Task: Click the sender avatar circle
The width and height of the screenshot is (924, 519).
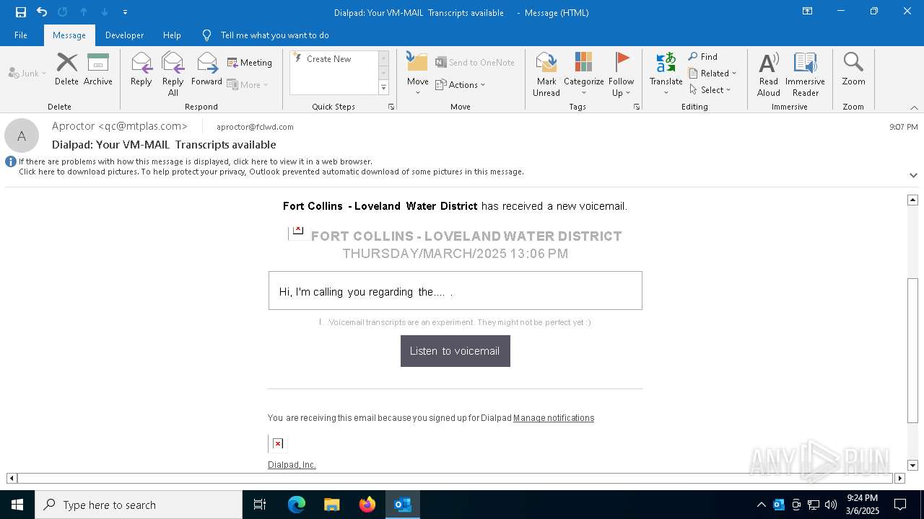Action: pyautogui.click(x=22, y=136)
